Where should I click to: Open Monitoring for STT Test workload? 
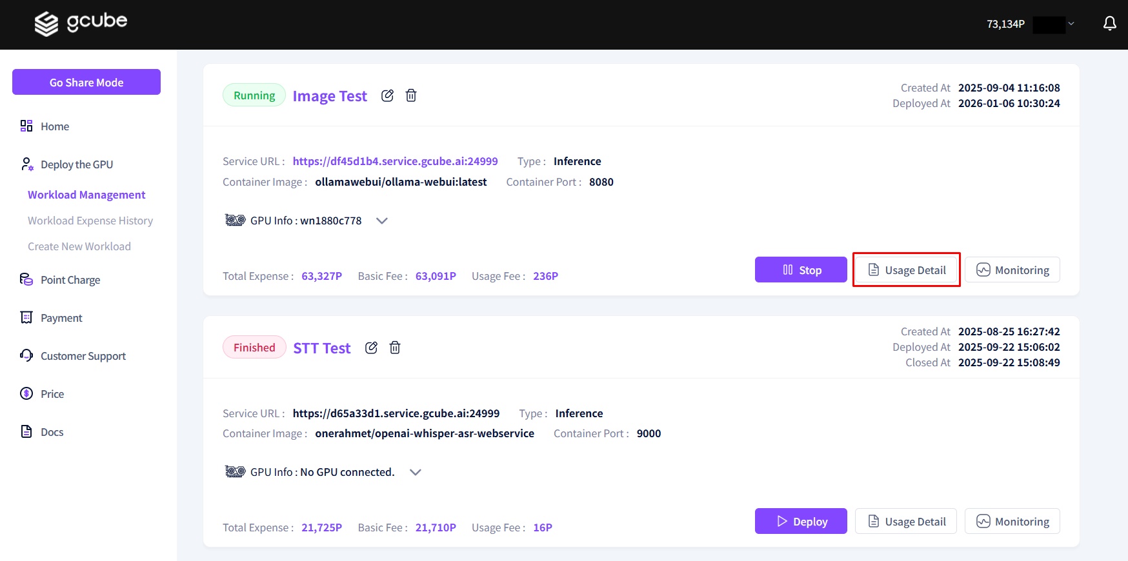tap(1012, 521)
